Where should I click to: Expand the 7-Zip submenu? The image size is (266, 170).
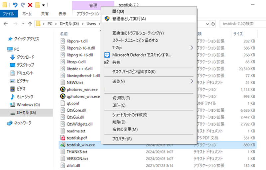[x=149, y=48]
